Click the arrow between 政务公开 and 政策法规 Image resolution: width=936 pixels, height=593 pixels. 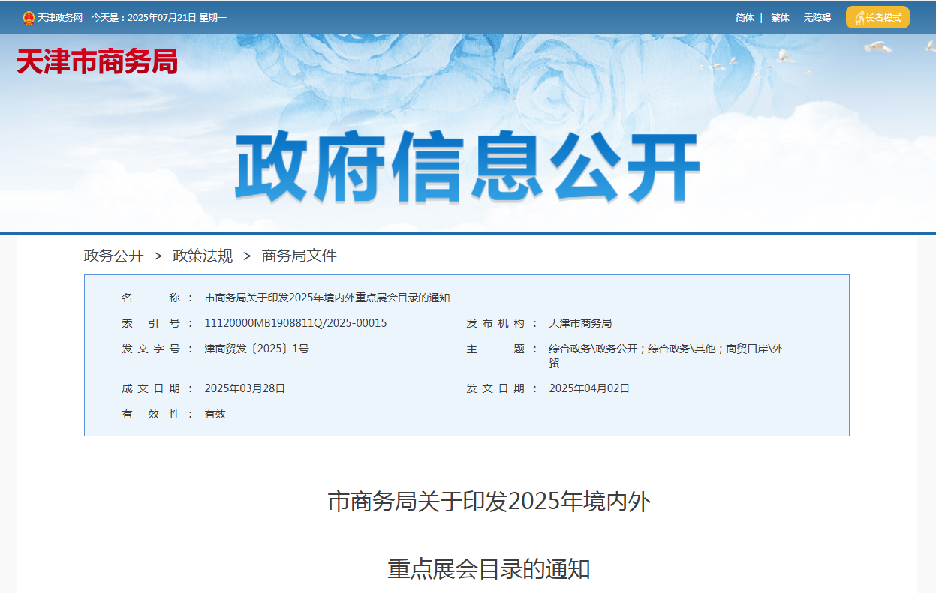[x=158, y=256]
